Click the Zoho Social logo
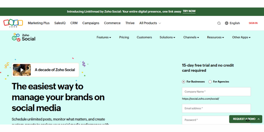The image size is (264, 132). [23, 37]
